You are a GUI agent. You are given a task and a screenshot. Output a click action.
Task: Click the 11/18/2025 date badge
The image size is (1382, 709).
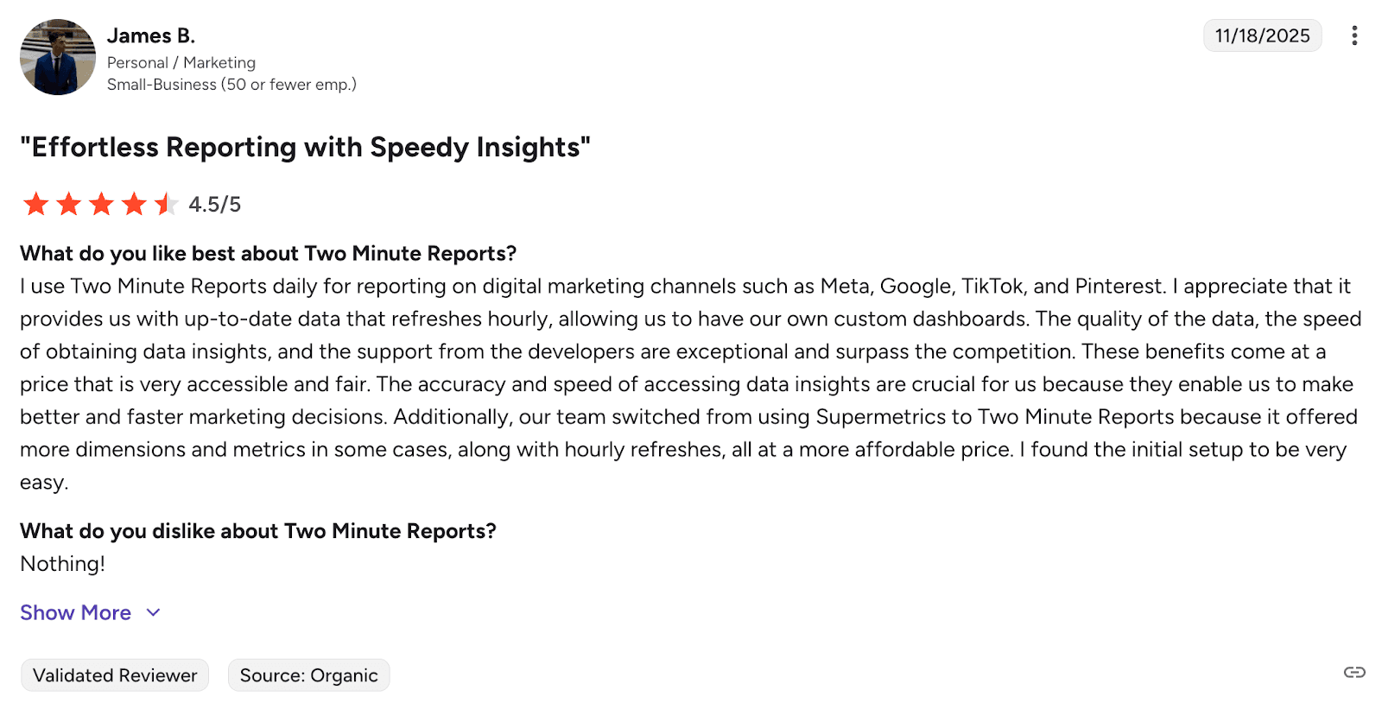(1262, 35)
